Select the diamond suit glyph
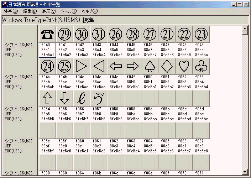 pyautogui.click(x=167, y=67)
